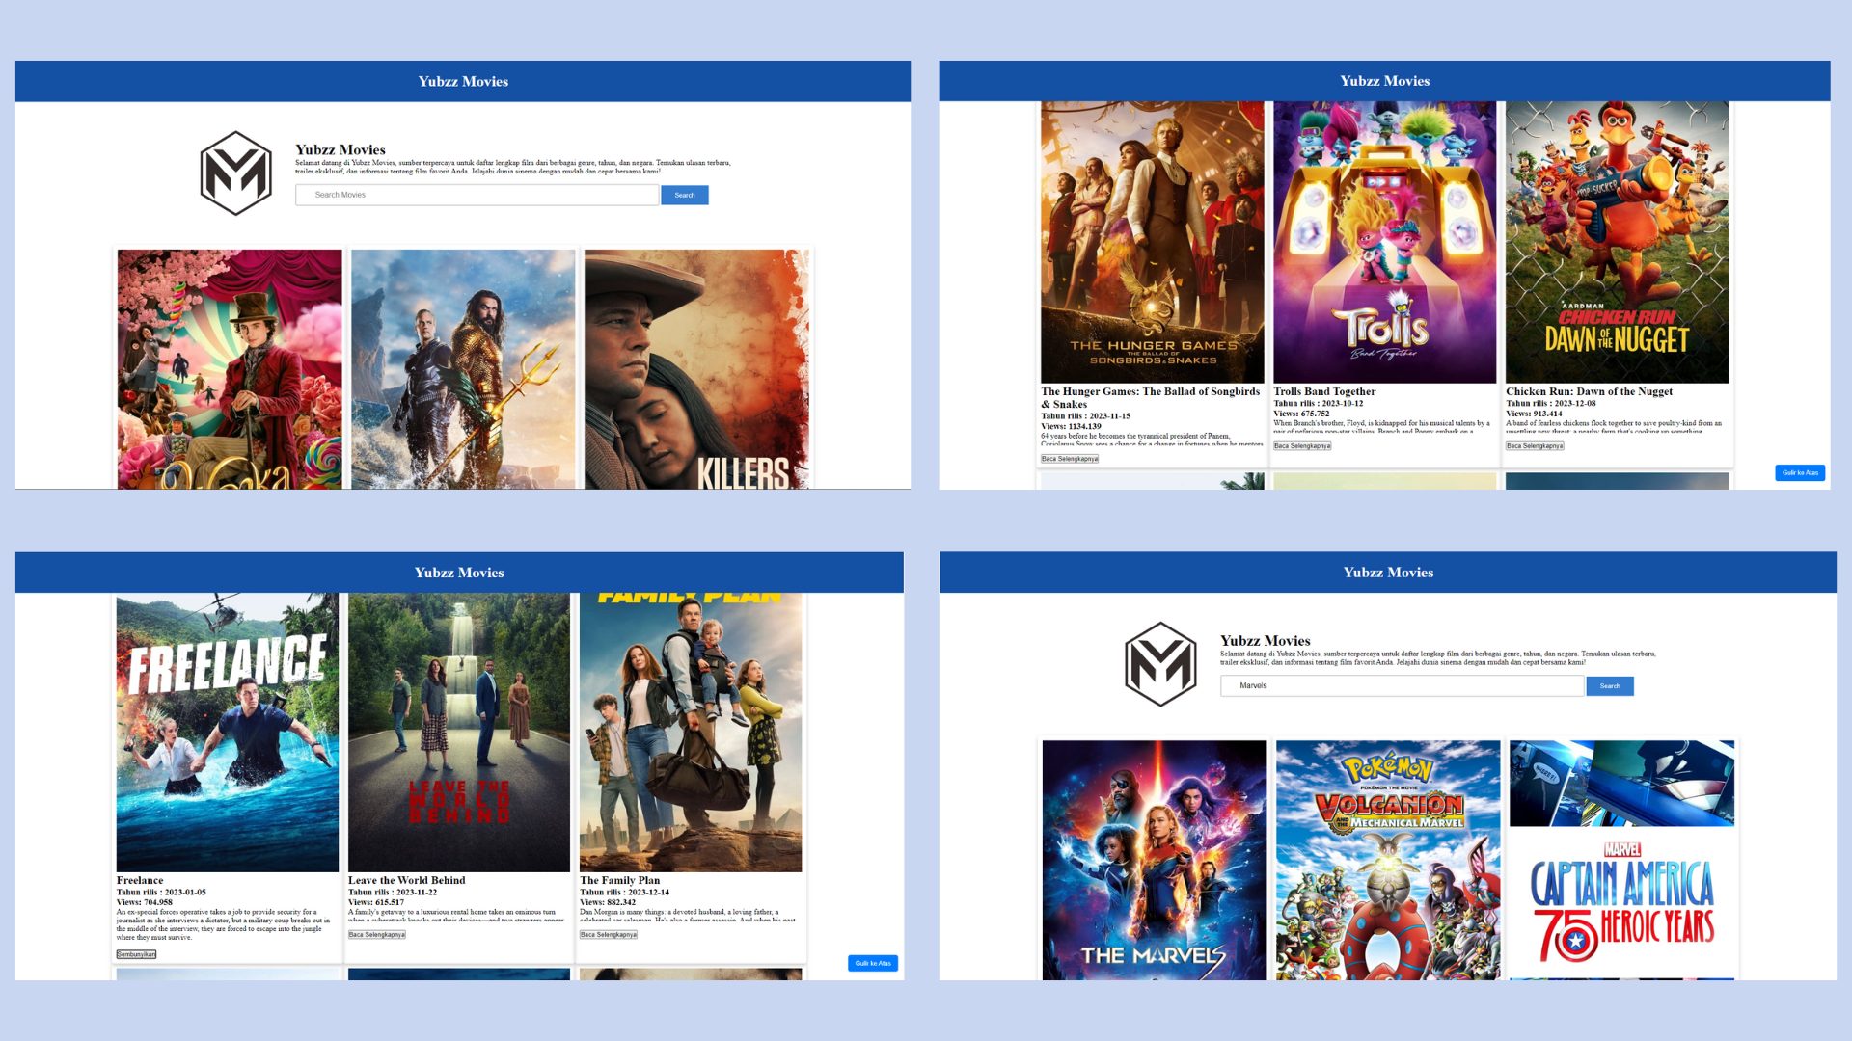Click Baca Selengkapnya under Leave the World Behind
1852x1041 pixels.
coord(377,934)
